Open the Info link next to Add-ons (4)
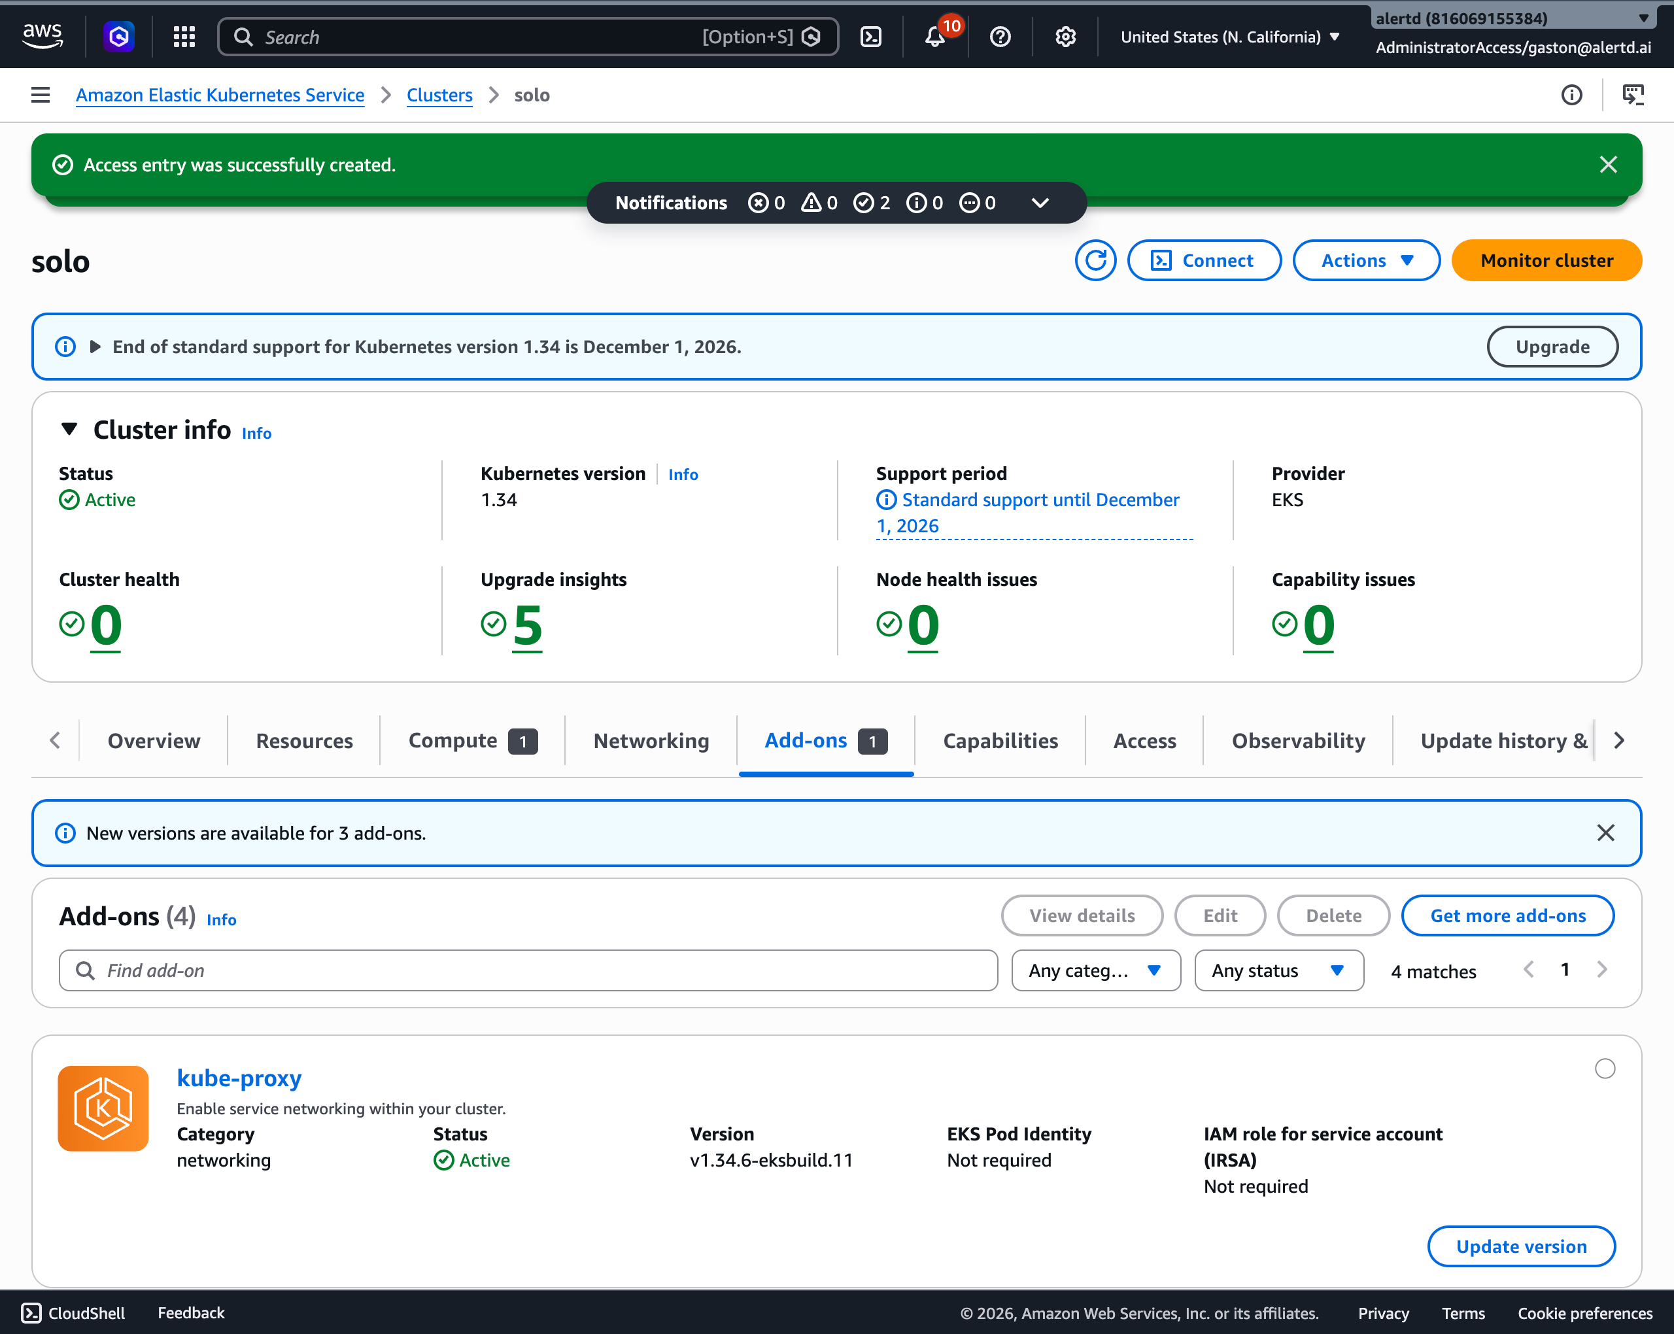Image resolution: width=1674 pixels, height=1334 pixels. (221, 919)
